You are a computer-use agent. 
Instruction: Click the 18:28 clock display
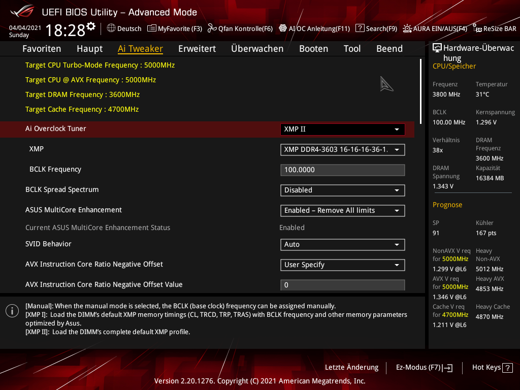pyautogui.click(x=66, y=30)
